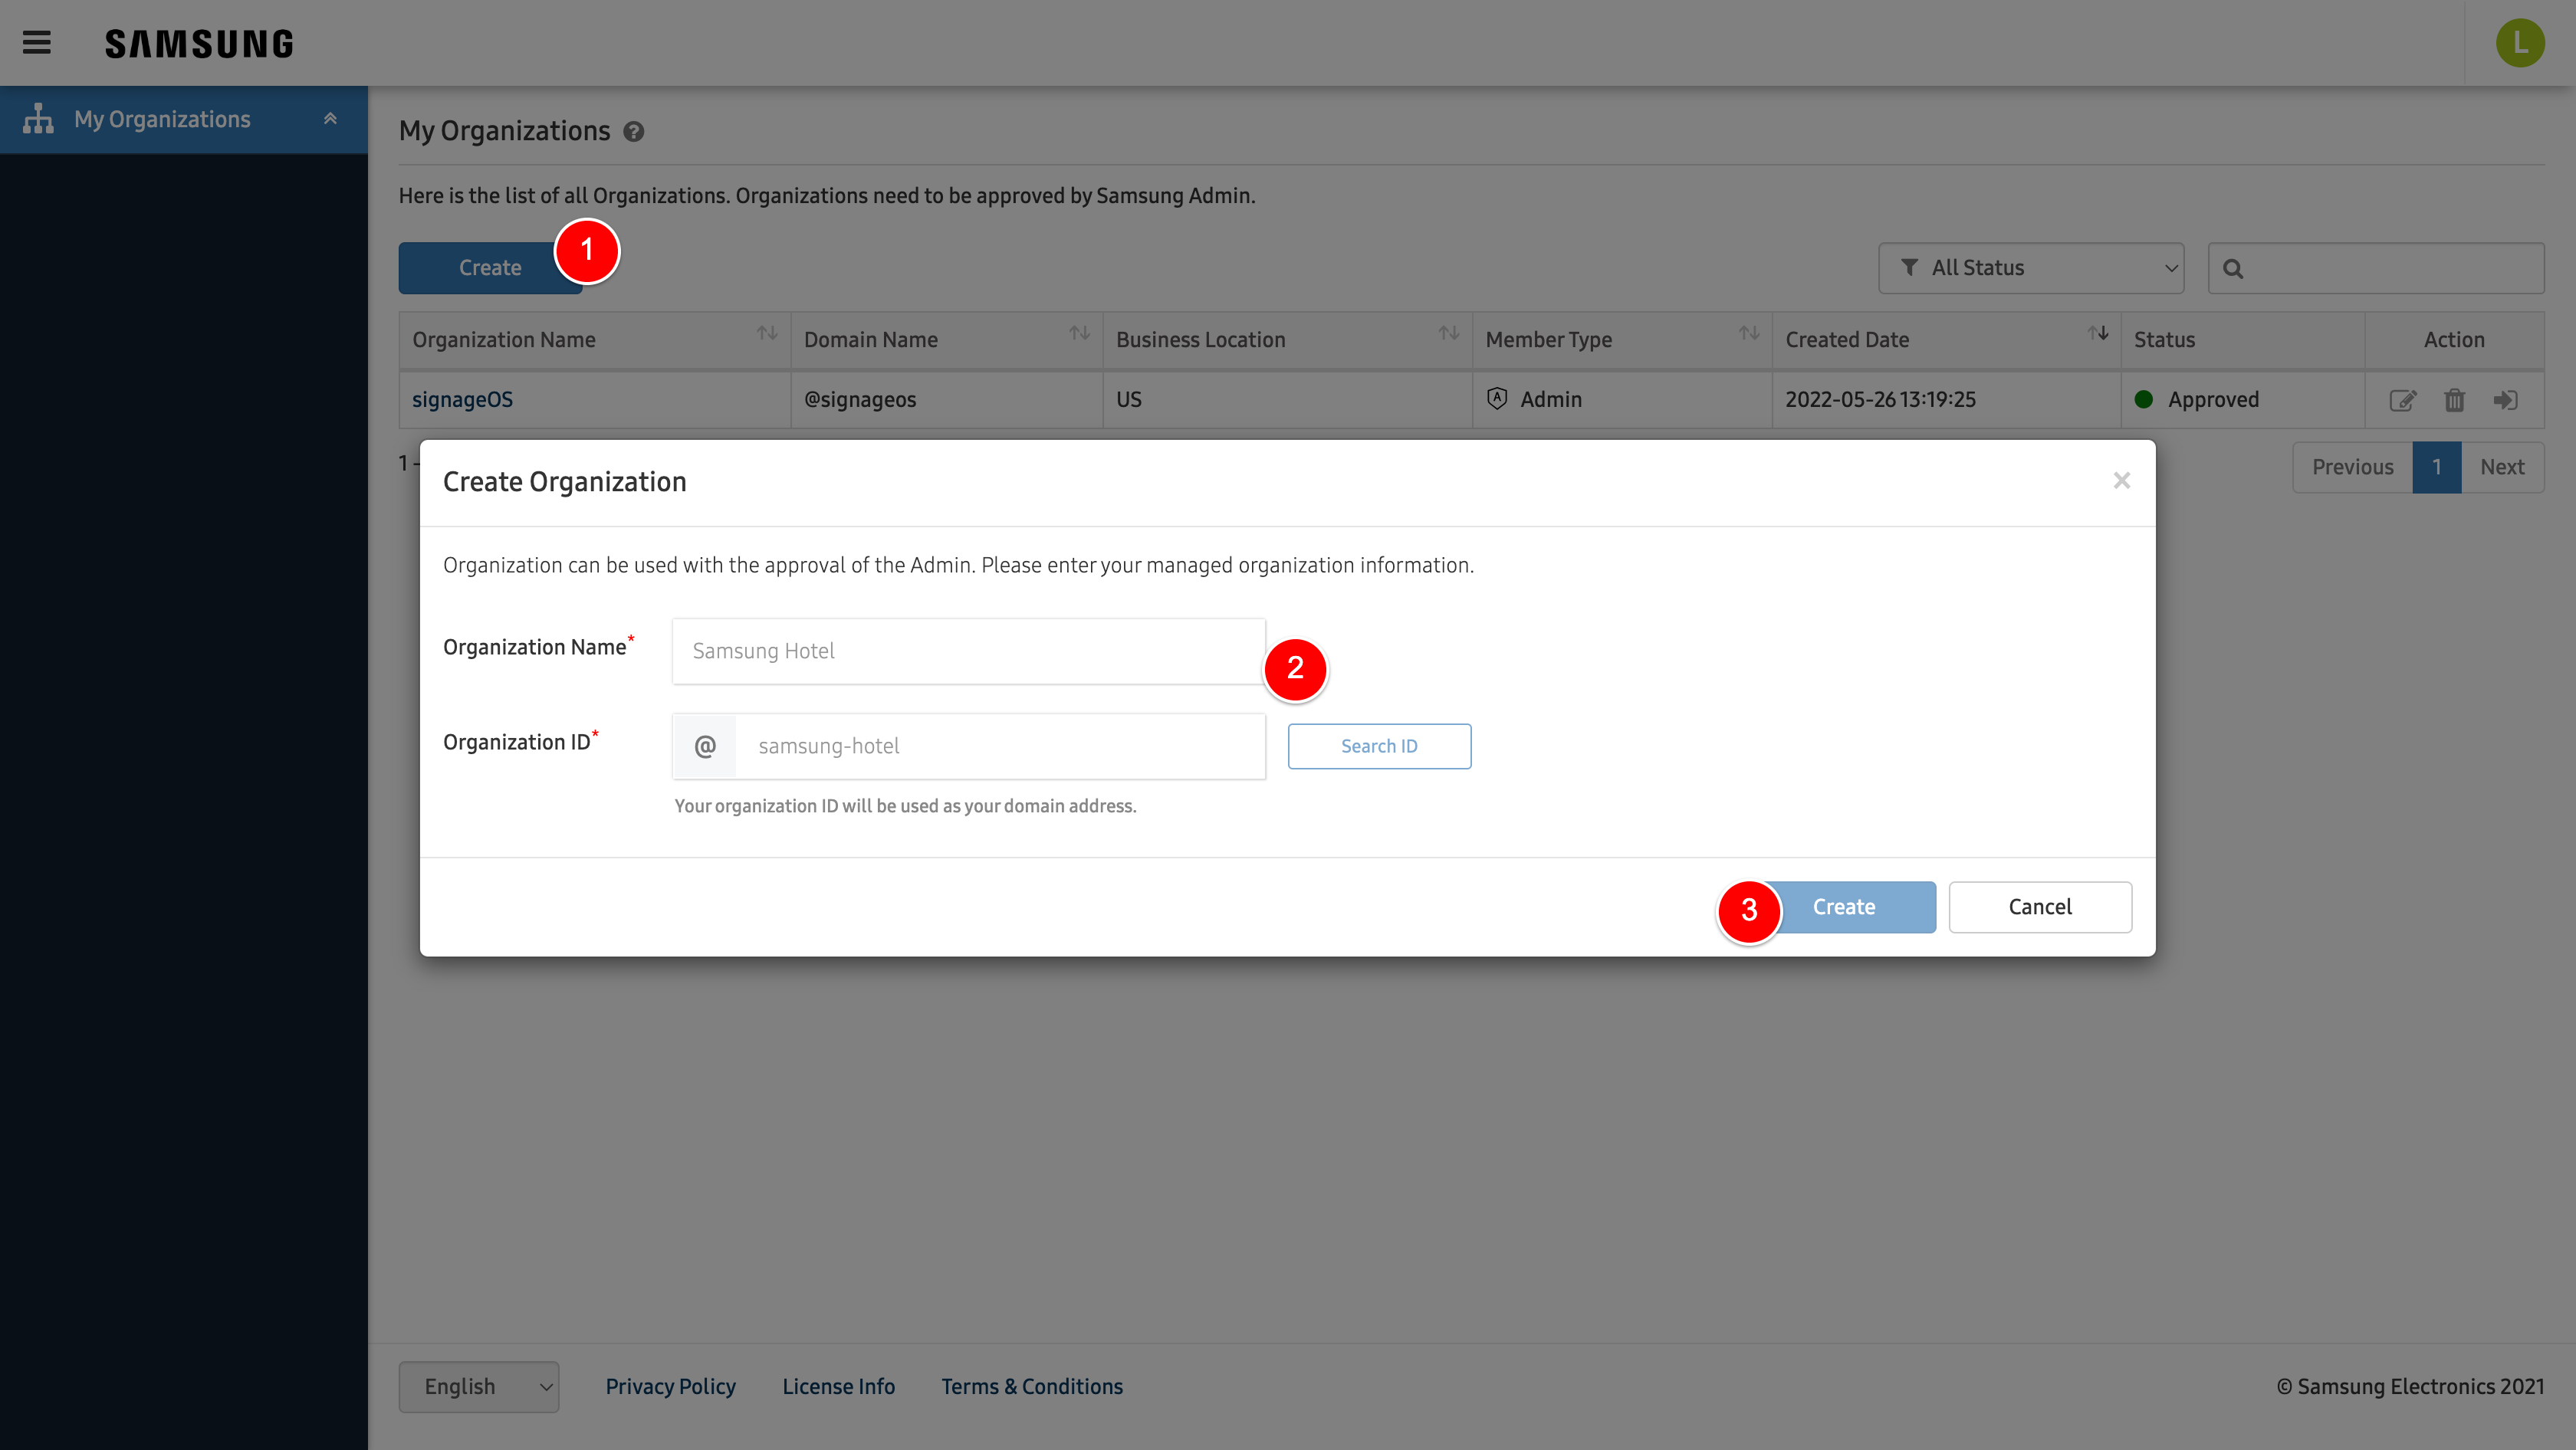Sort by Created Date column arrows
Viewport: 2576px width, 1450px height.
(2098, 334)
